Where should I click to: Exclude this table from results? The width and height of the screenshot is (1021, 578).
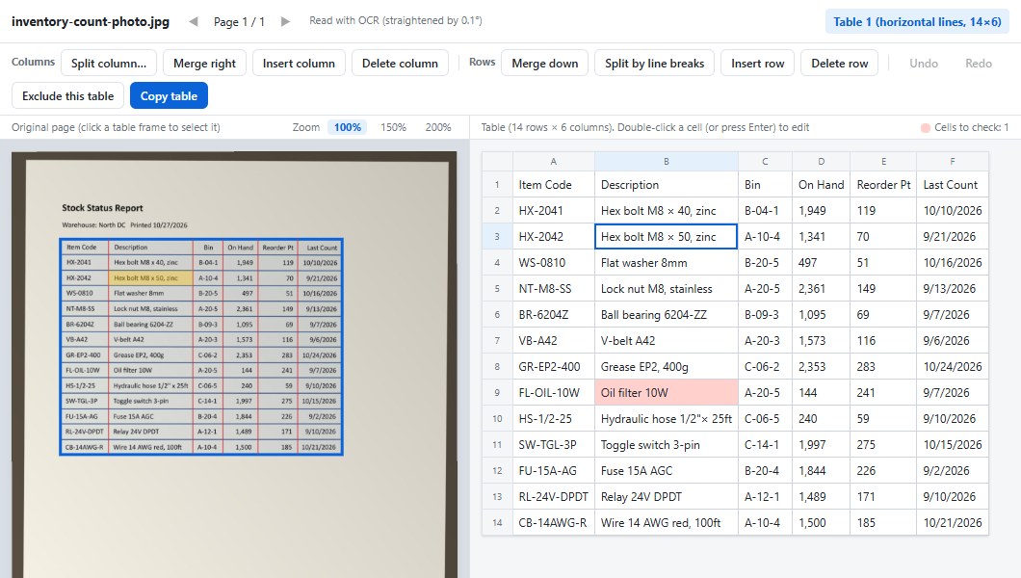[67, 95]
